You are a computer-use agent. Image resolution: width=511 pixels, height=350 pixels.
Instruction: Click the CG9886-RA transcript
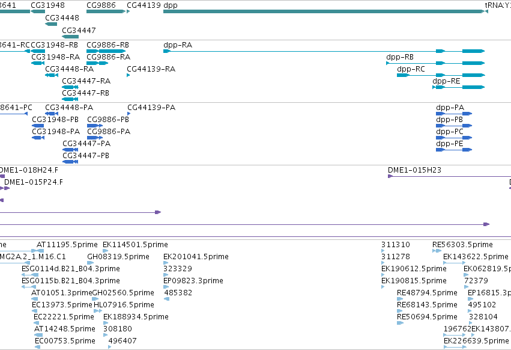coord(97,63)
